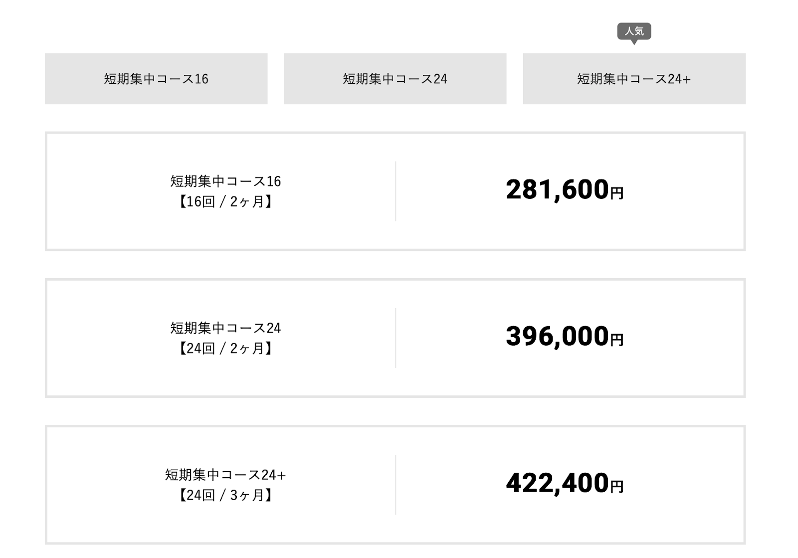Click the 422,400円 price
Viewport: 798px width, 558px height.
(x=565, y=483)
